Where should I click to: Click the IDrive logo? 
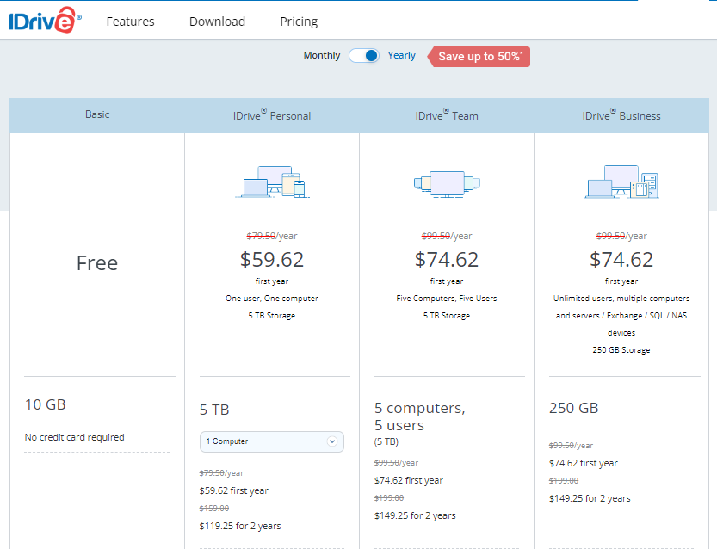[x=46, y=20]
